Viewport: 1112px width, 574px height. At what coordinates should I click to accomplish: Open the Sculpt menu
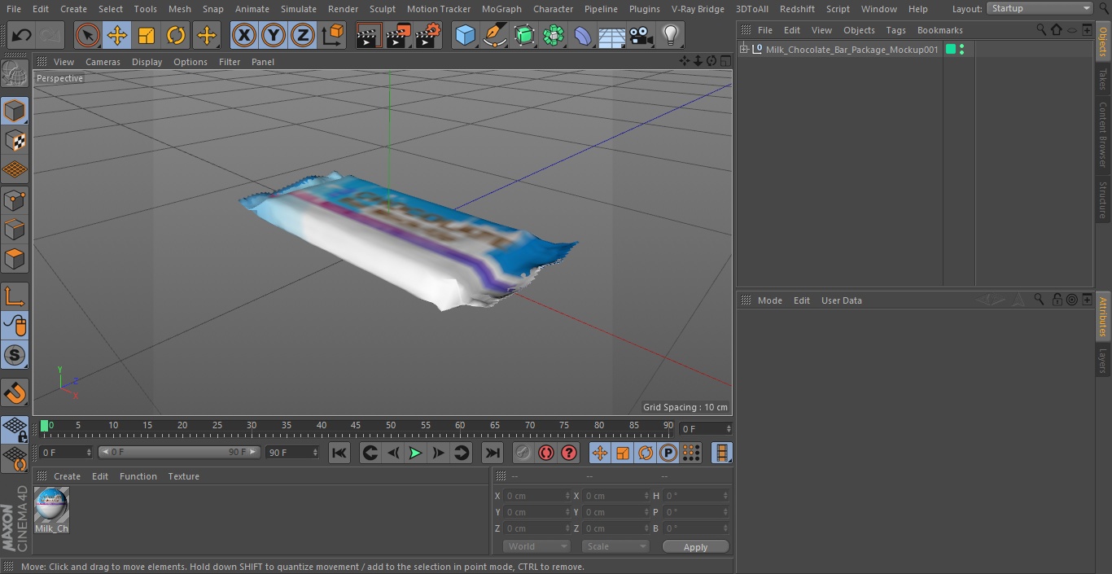(382, 9)
